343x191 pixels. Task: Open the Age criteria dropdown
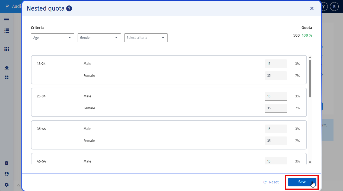click(x=52, y=38)
